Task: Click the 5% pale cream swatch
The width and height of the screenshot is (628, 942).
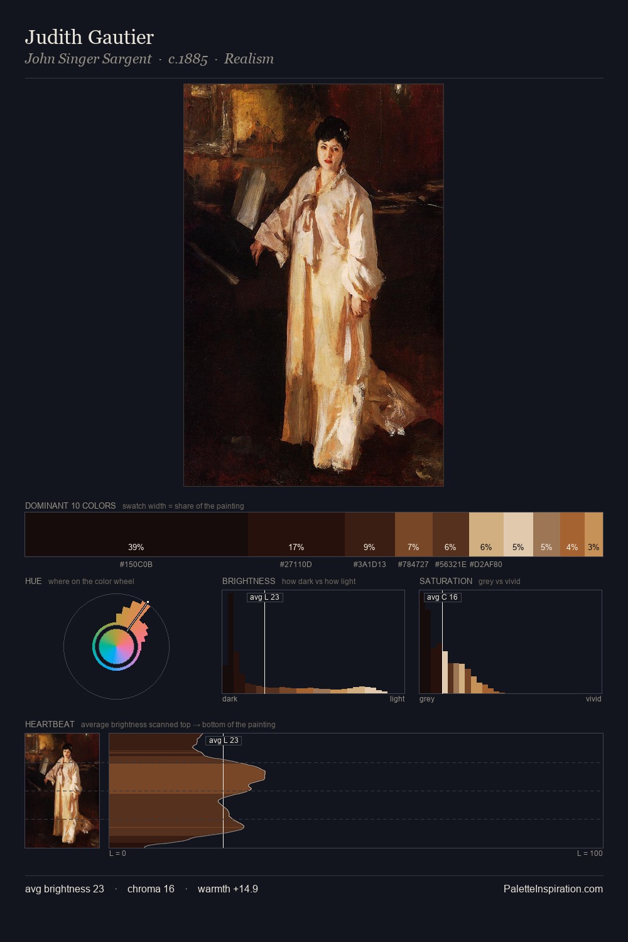Action: 518,534
